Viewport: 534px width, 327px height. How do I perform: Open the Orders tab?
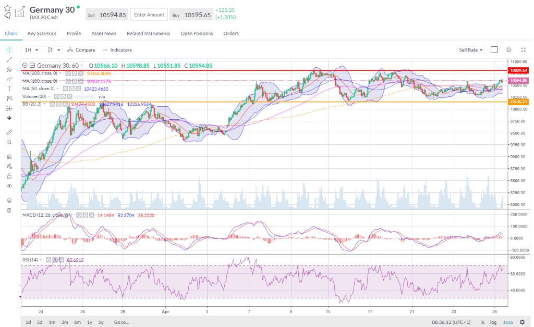[231, 33]
